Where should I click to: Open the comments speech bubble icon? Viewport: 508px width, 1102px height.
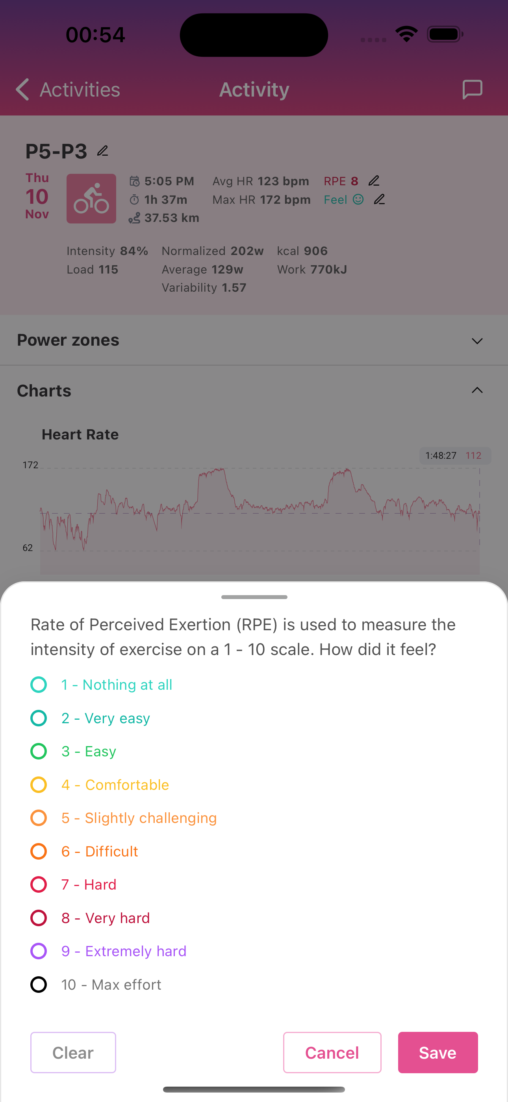tap(472, 89)
